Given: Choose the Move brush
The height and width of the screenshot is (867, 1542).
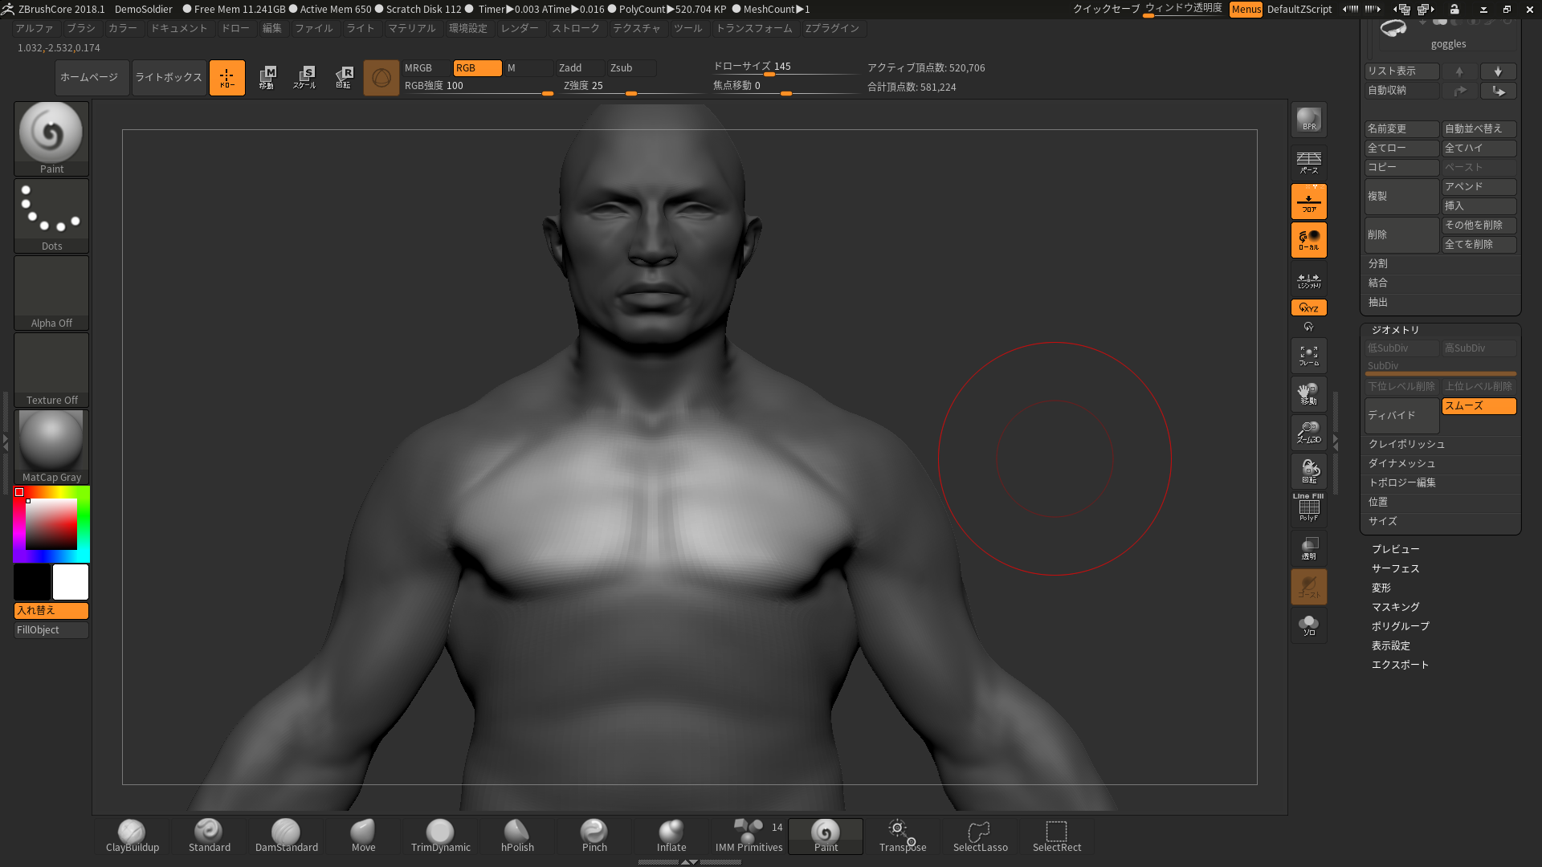Looking at the screenshot, I should point(363,836).
